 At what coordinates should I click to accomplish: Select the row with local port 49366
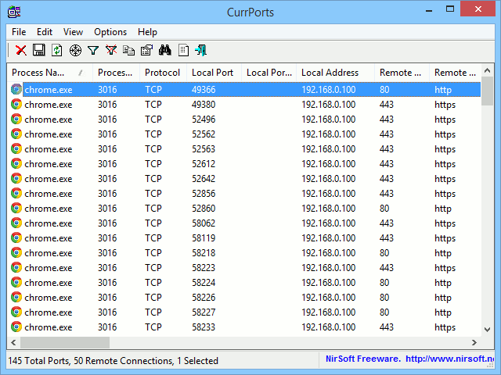[x=244, y=90]
